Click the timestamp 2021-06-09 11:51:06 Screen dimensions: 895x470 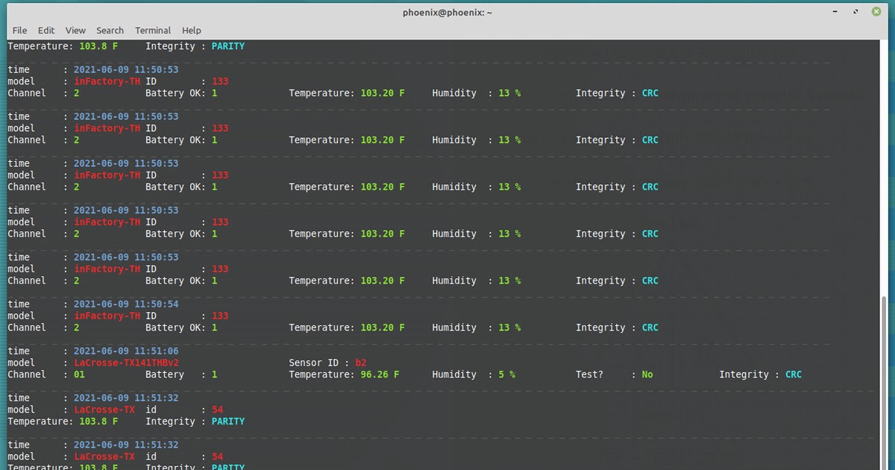[126, 351]
